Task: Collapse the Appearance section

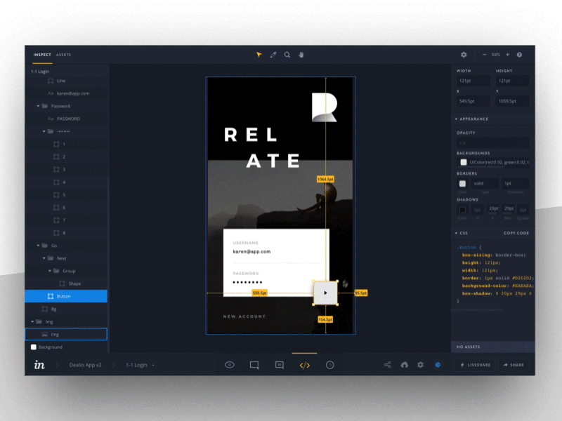Action: tap(456, 119)
